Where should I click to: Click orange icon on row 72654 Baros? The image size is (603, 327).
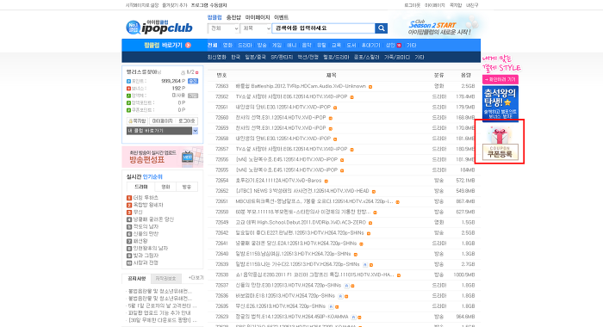click(x=326, y=181)
